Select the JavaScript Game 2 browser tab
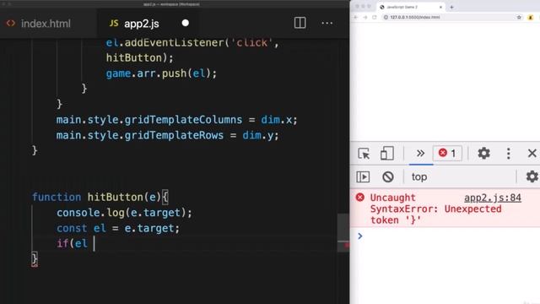Viewport: 540px width, 304px height. click(411, 7)
